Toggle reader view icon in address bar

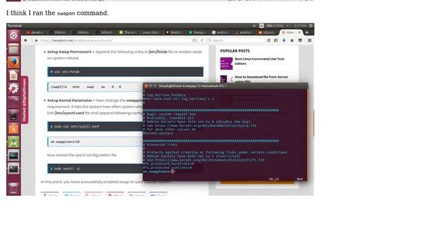click(x=195, y=40)
